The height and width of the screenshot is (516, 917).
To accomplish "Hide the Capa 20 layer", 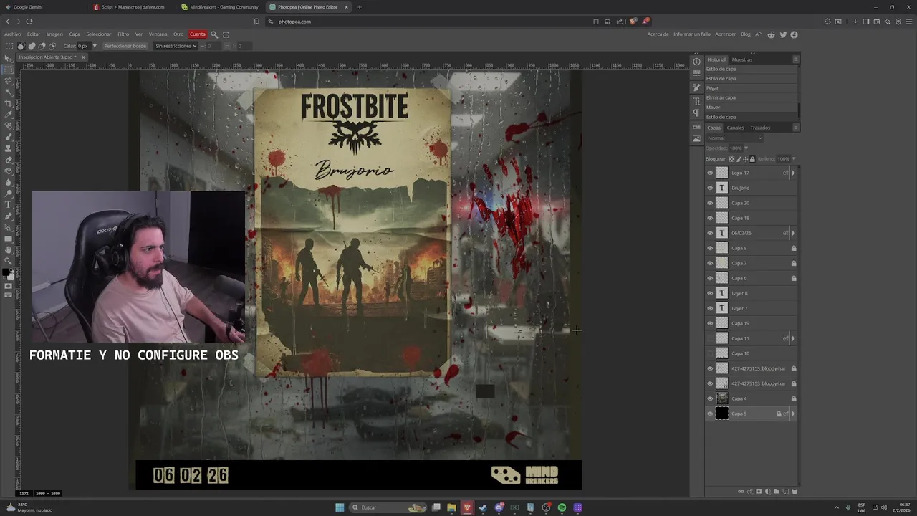I will [710, 203].
